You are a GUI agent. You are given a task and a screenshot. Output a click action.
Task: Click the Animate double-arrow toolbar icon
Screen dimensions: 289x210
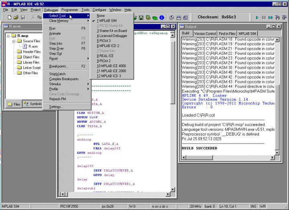click(x=271, y=17)
